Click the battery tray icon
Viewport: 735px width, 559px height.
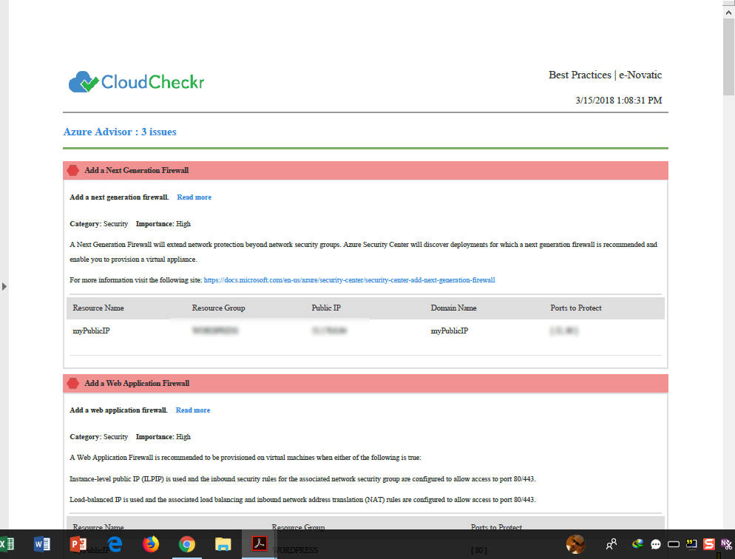coord(674,544)
